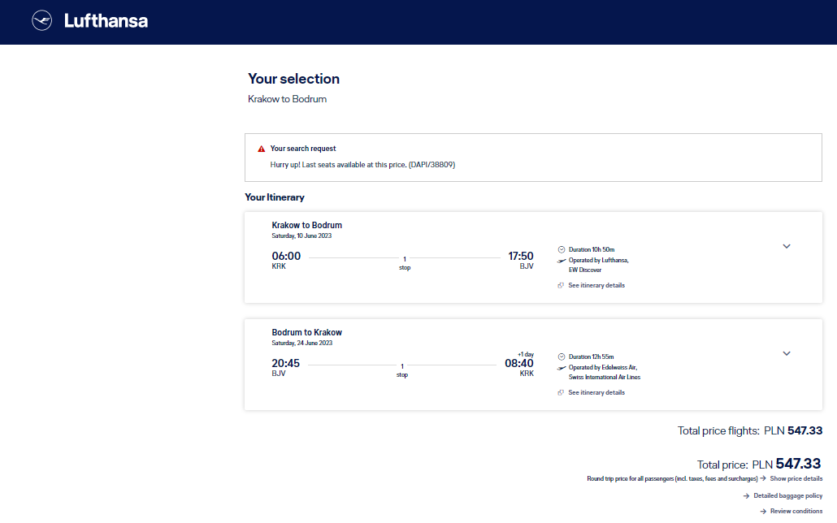Click the 'Swiss International Air Lines' operator text
This screenshot has height=523, width=837.
[605, 378]
